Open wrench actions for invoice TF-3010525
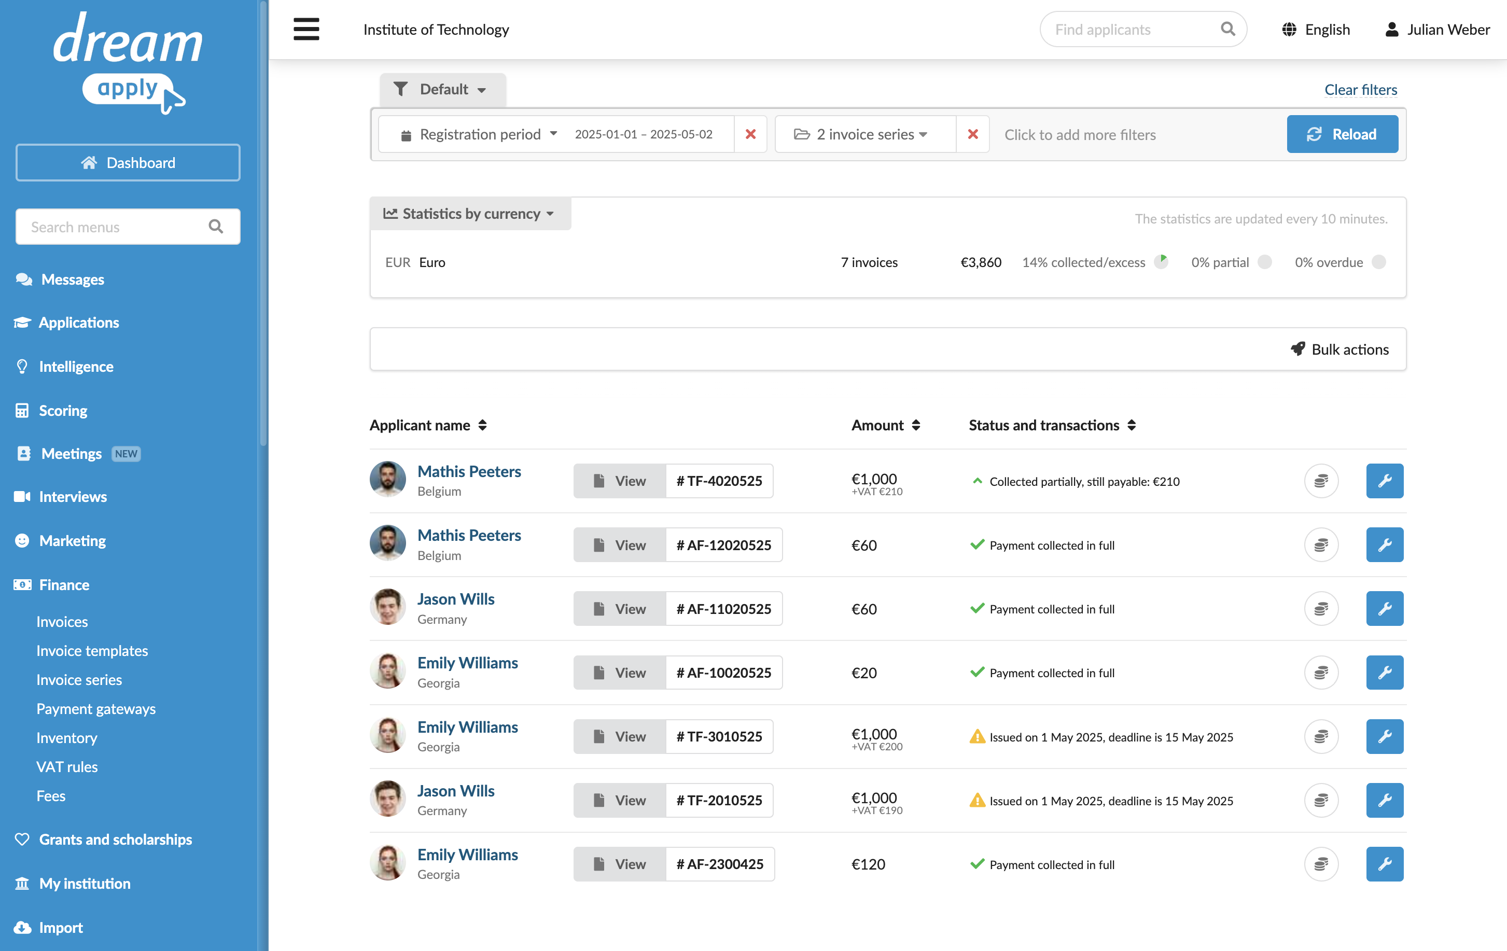The width and height of the screenshot is (1507, 951). [1384, 736]
